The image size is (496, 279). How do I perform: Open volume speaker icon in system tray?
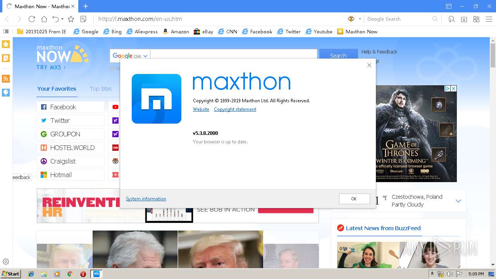449,274
